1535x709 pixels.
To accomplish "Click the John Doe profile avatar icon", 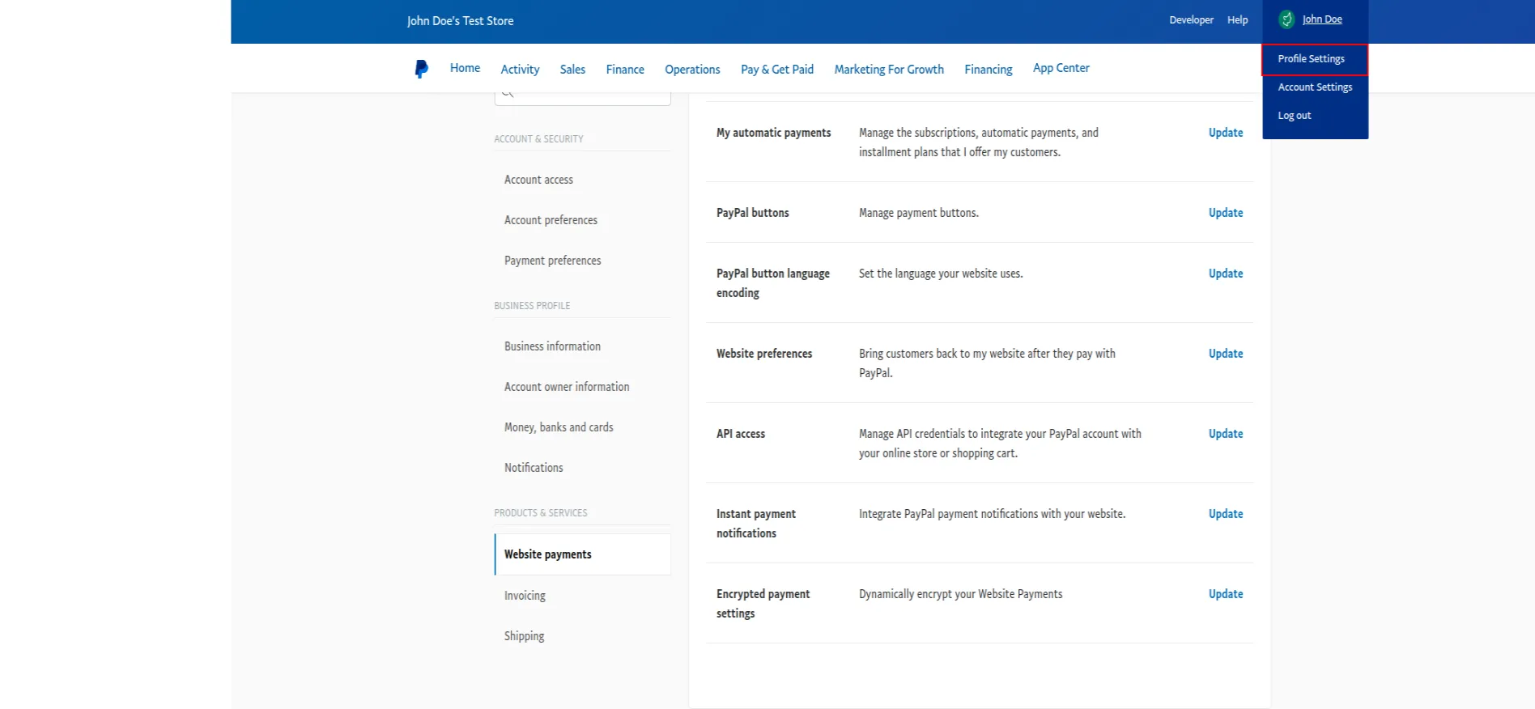I will (1286, 19).
